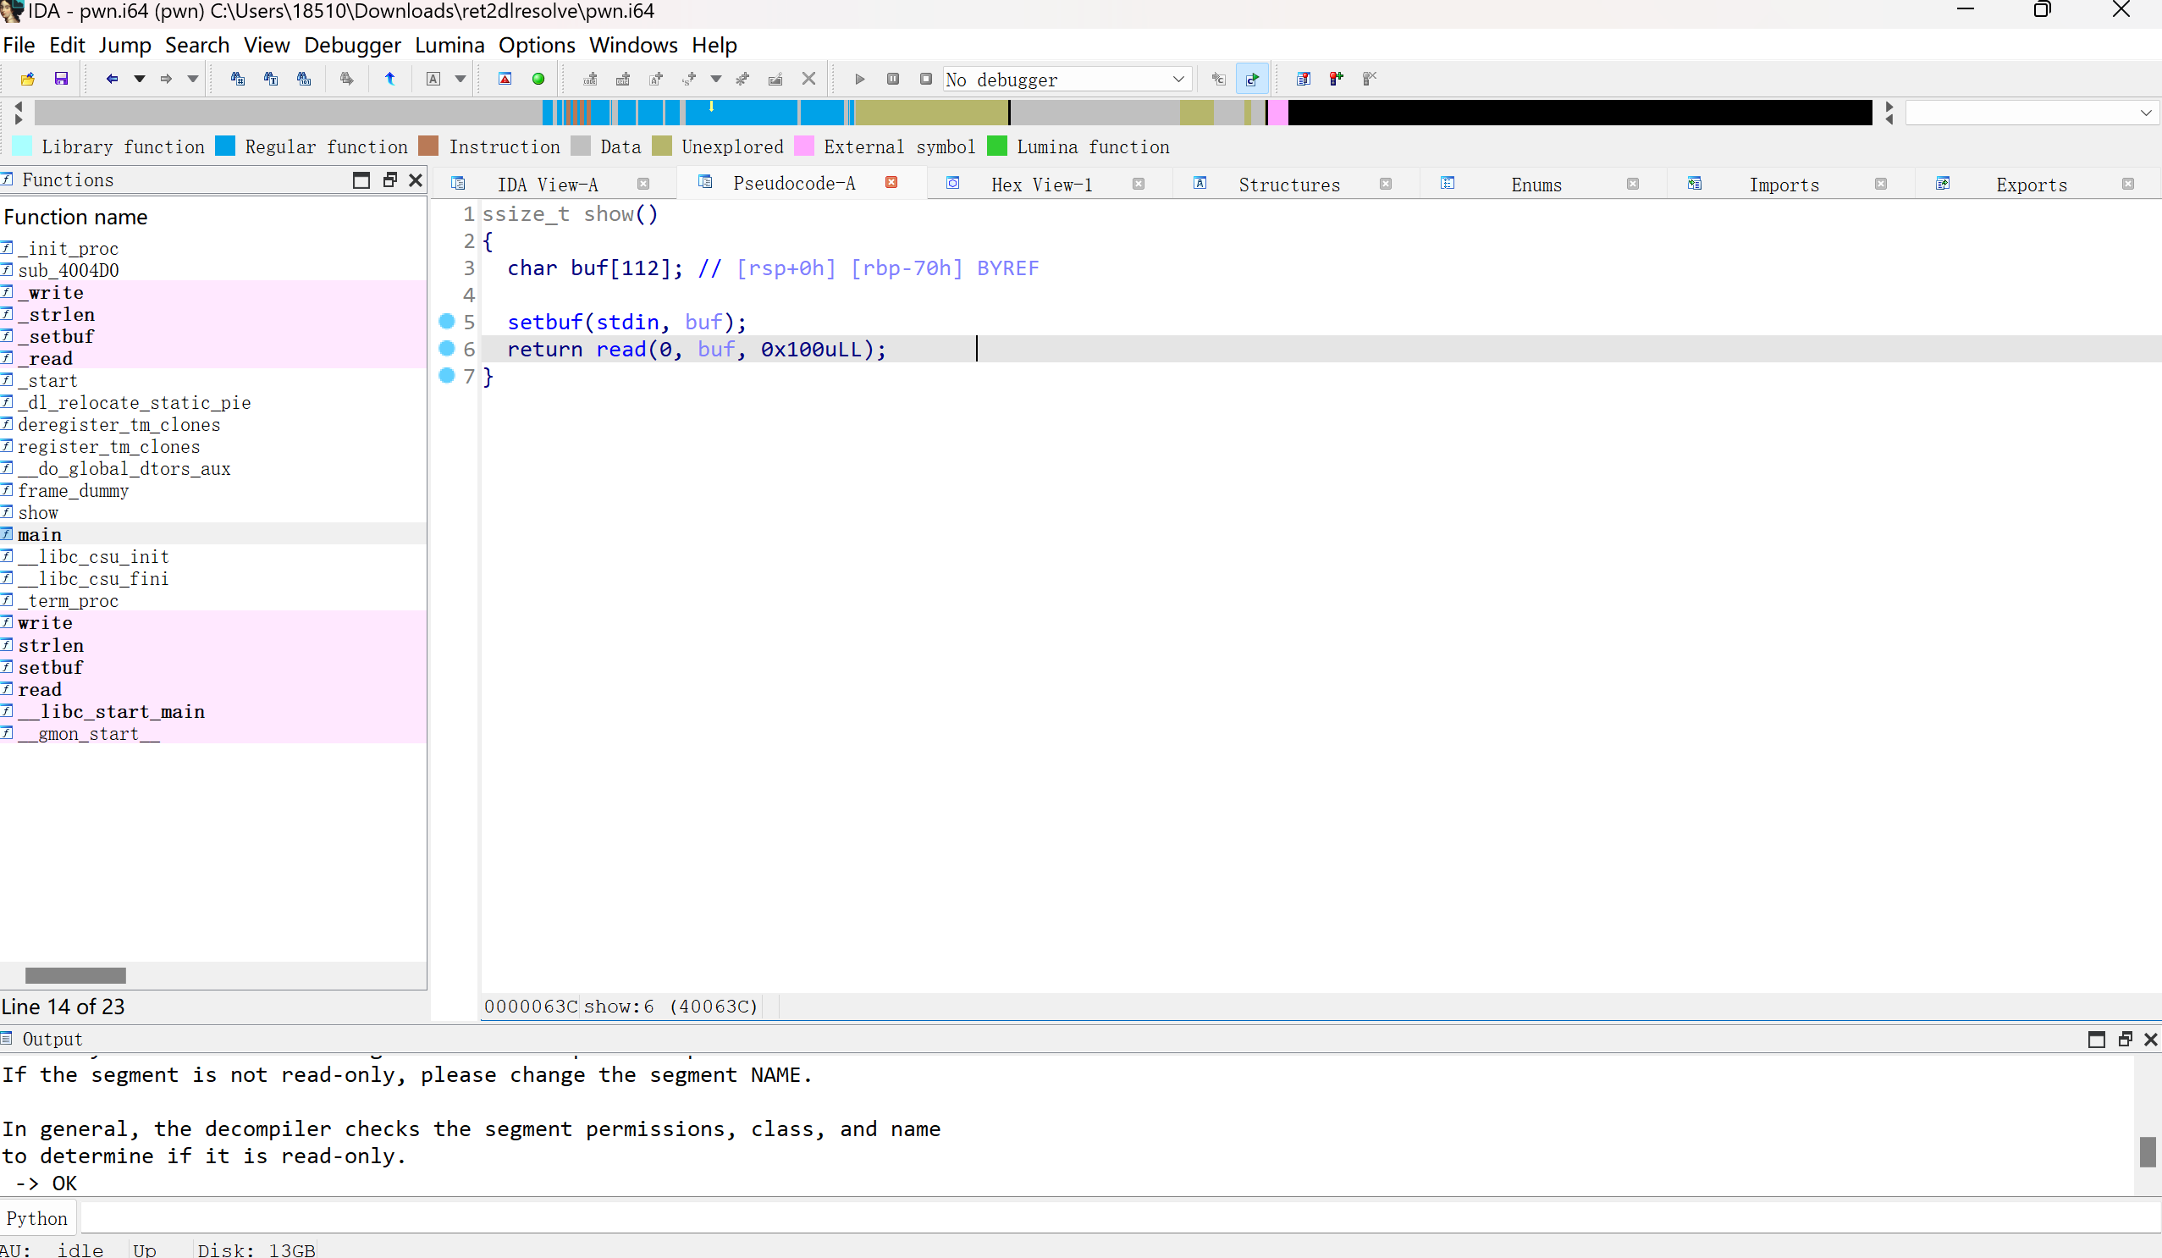Click the boxed letter A toolbar icon
The image size is (2162, 1258).
(433, 79)
